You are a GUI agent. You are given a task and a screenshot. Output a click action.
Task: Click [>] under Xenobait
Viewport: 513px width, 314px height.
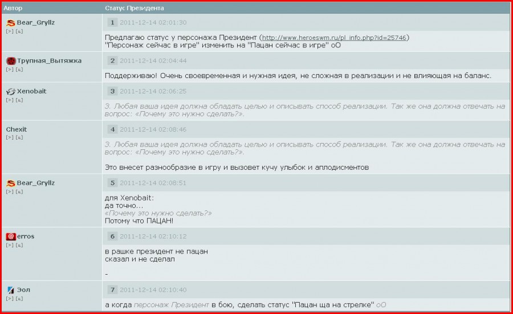10,100
